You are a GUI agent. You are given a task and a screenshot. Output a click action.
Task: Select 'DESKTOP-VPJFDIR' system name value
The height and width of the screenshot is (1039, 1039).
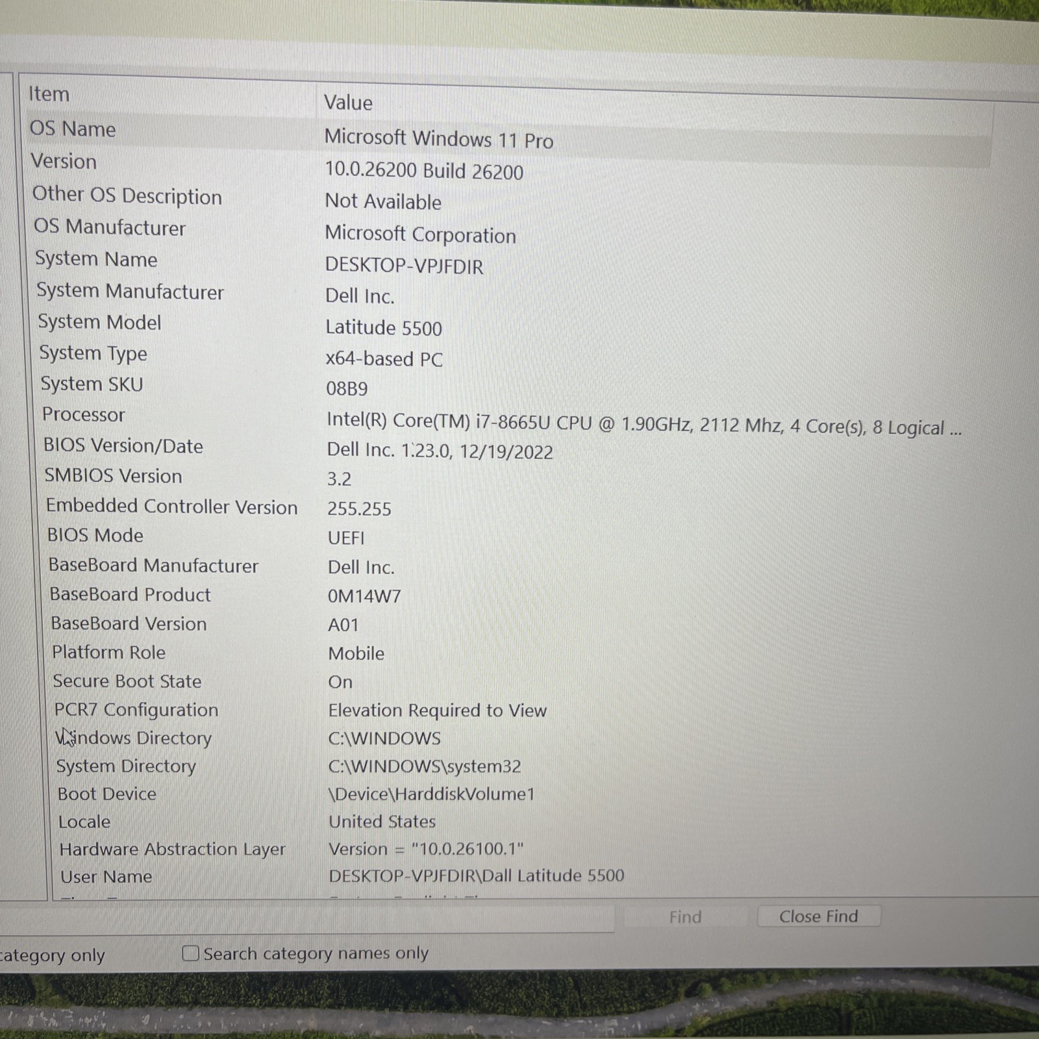[404, 266]
